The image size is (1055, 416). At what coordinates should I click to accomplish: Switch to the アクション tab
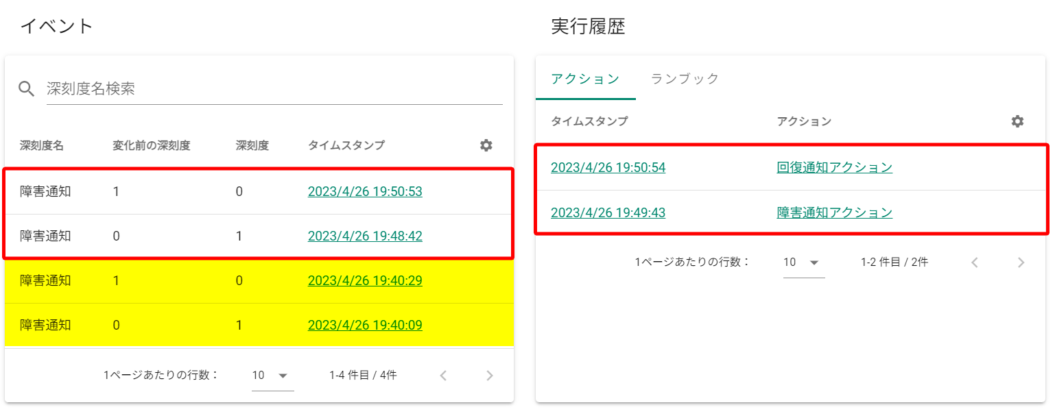[585, 79]
